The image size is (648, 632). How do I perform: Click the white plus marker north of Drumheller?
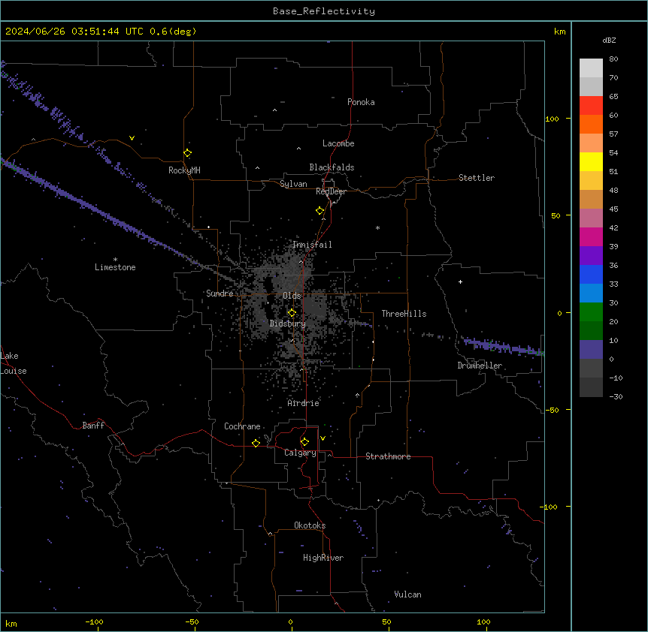[x=460, y=281]
